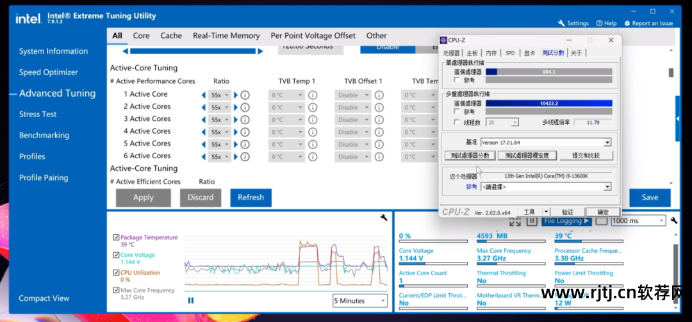Click the info icon next to TVB Offset 1 row 2
This screenshot has width=692, height=322.
(x=379, y=108)
